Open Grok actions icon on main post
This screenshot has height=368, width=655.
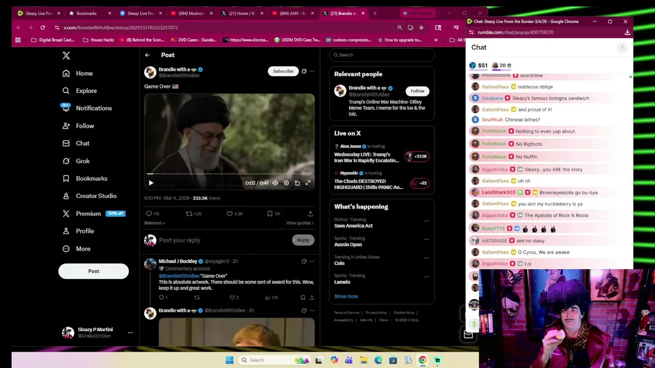coord(304,71)
